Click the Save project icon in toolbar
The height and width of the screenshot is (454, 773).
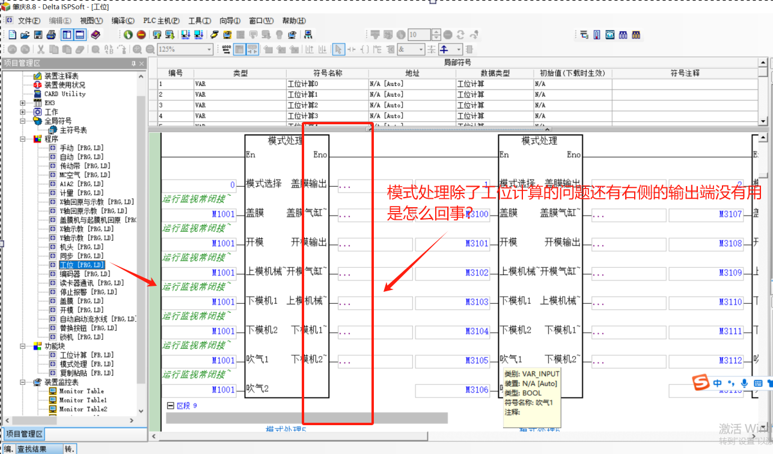38,35
